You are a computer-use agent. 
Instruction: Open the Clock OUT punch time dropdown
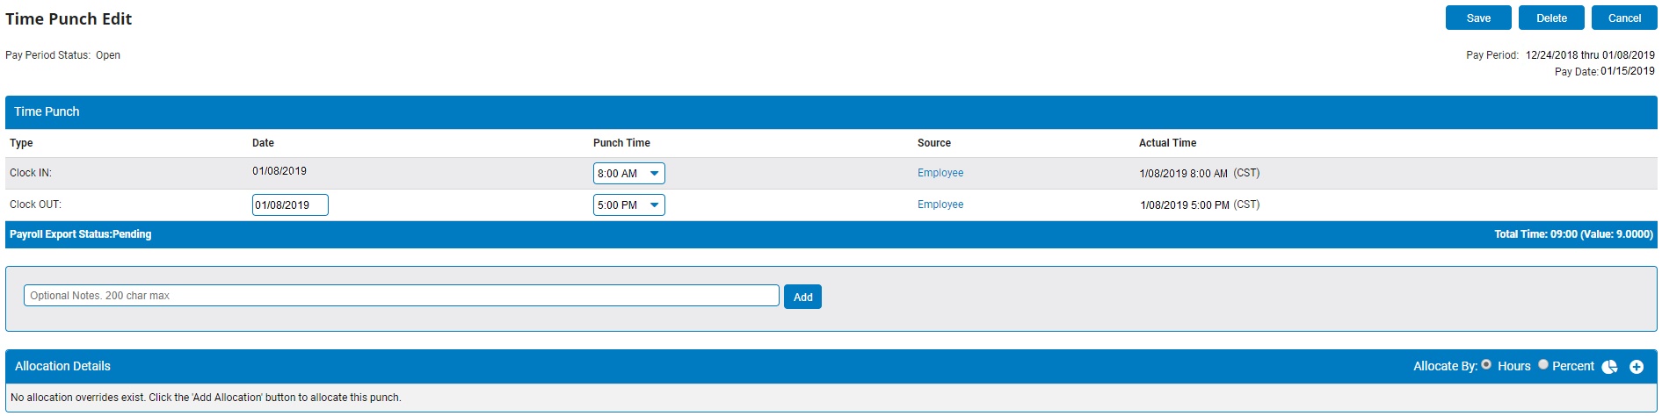[628, 205]
